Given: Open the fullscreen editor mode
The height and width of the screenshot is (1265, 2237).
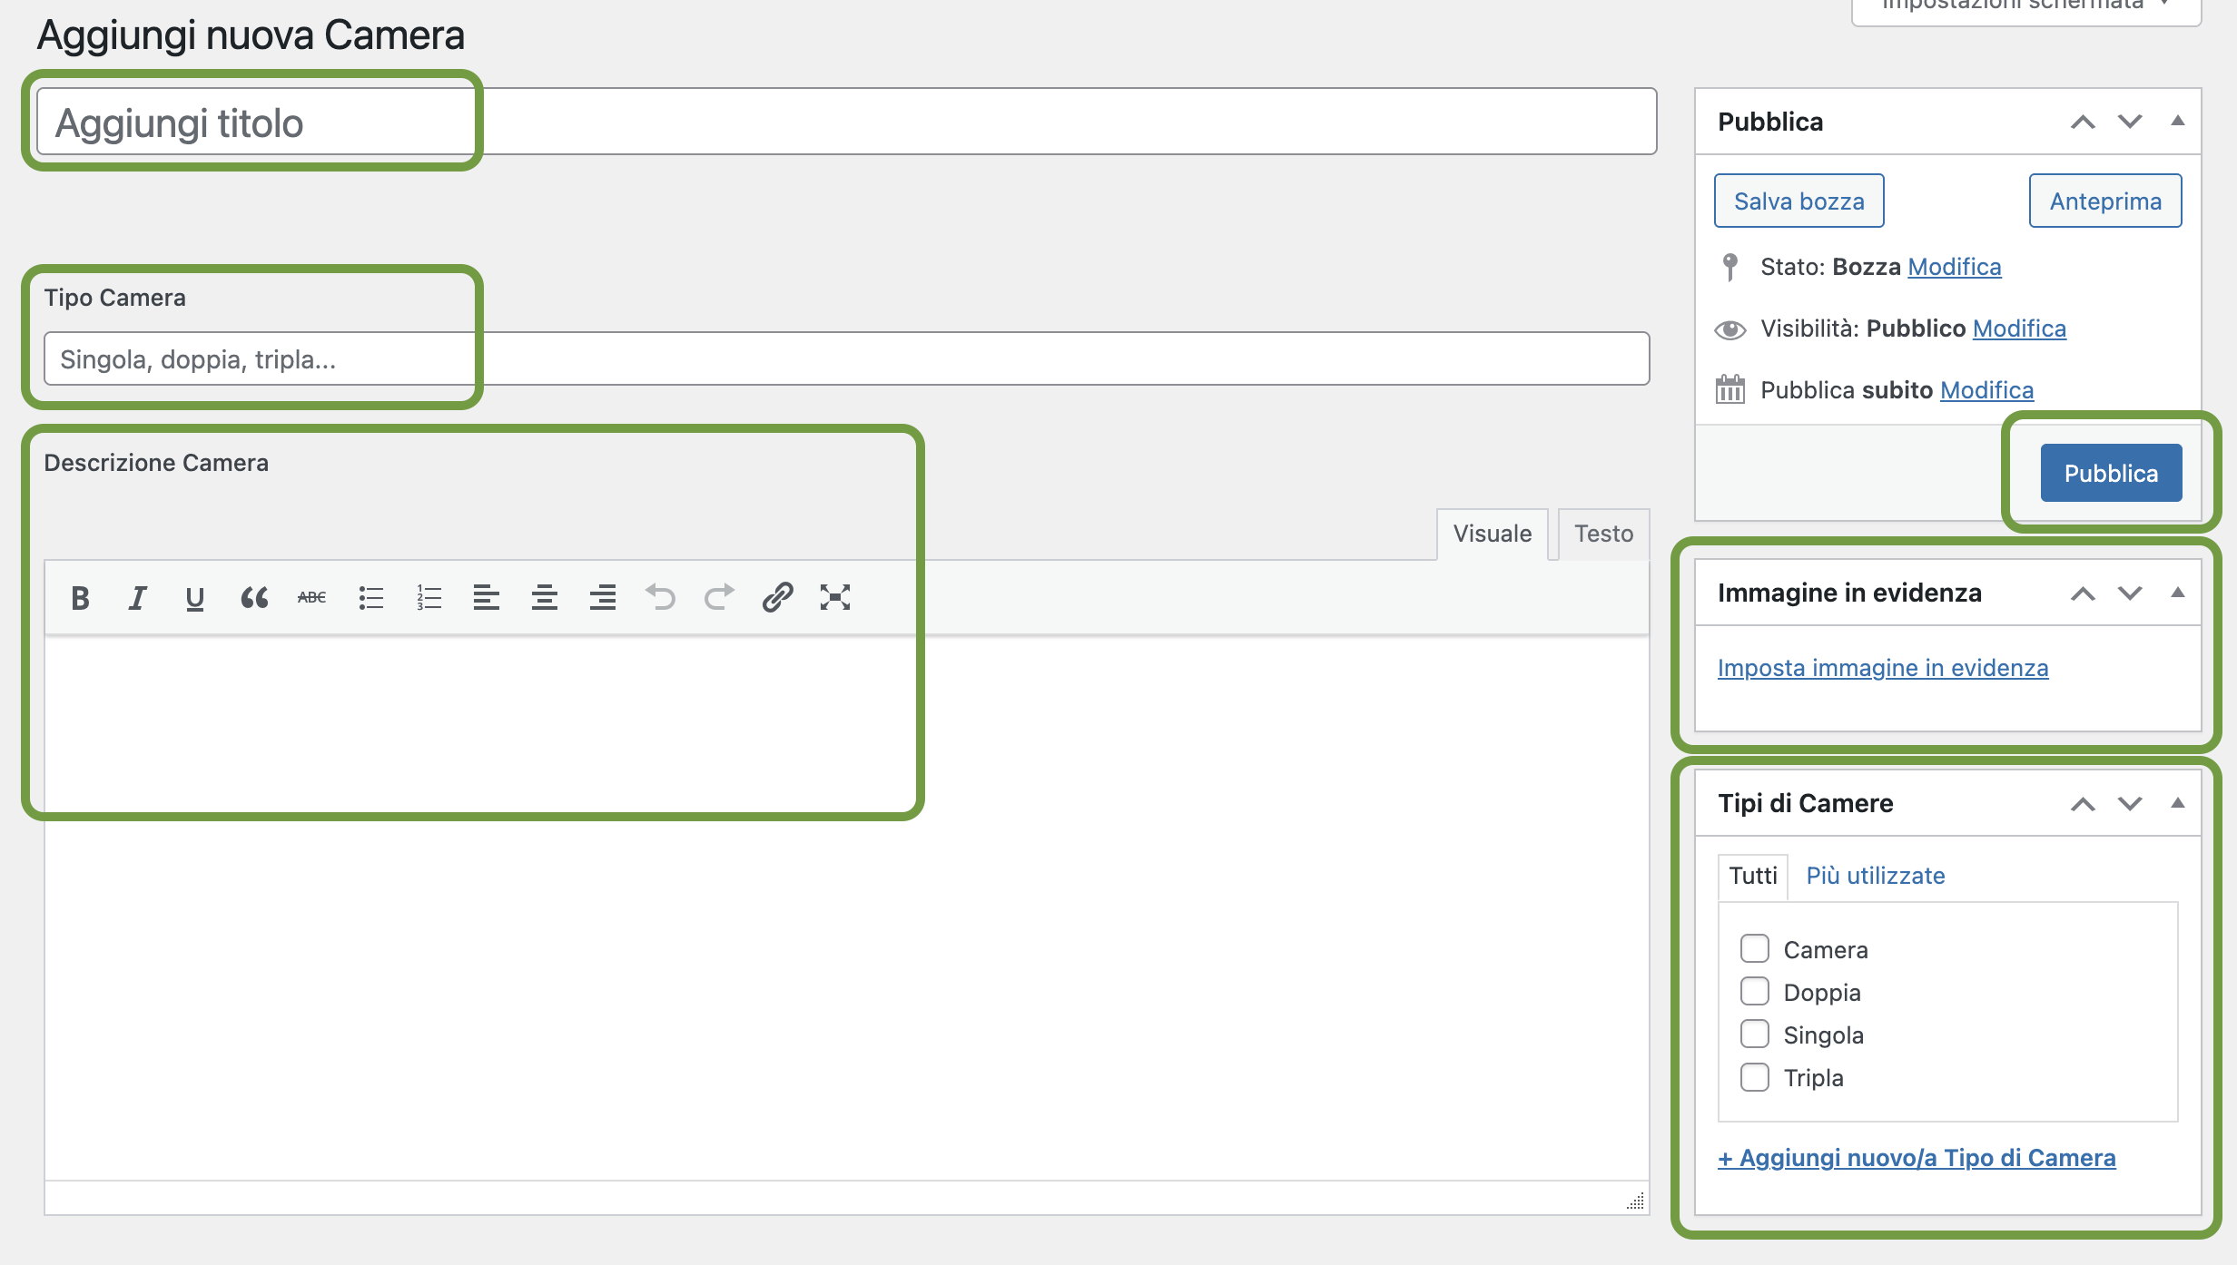Looking at the screenshot, I should 835,598.
